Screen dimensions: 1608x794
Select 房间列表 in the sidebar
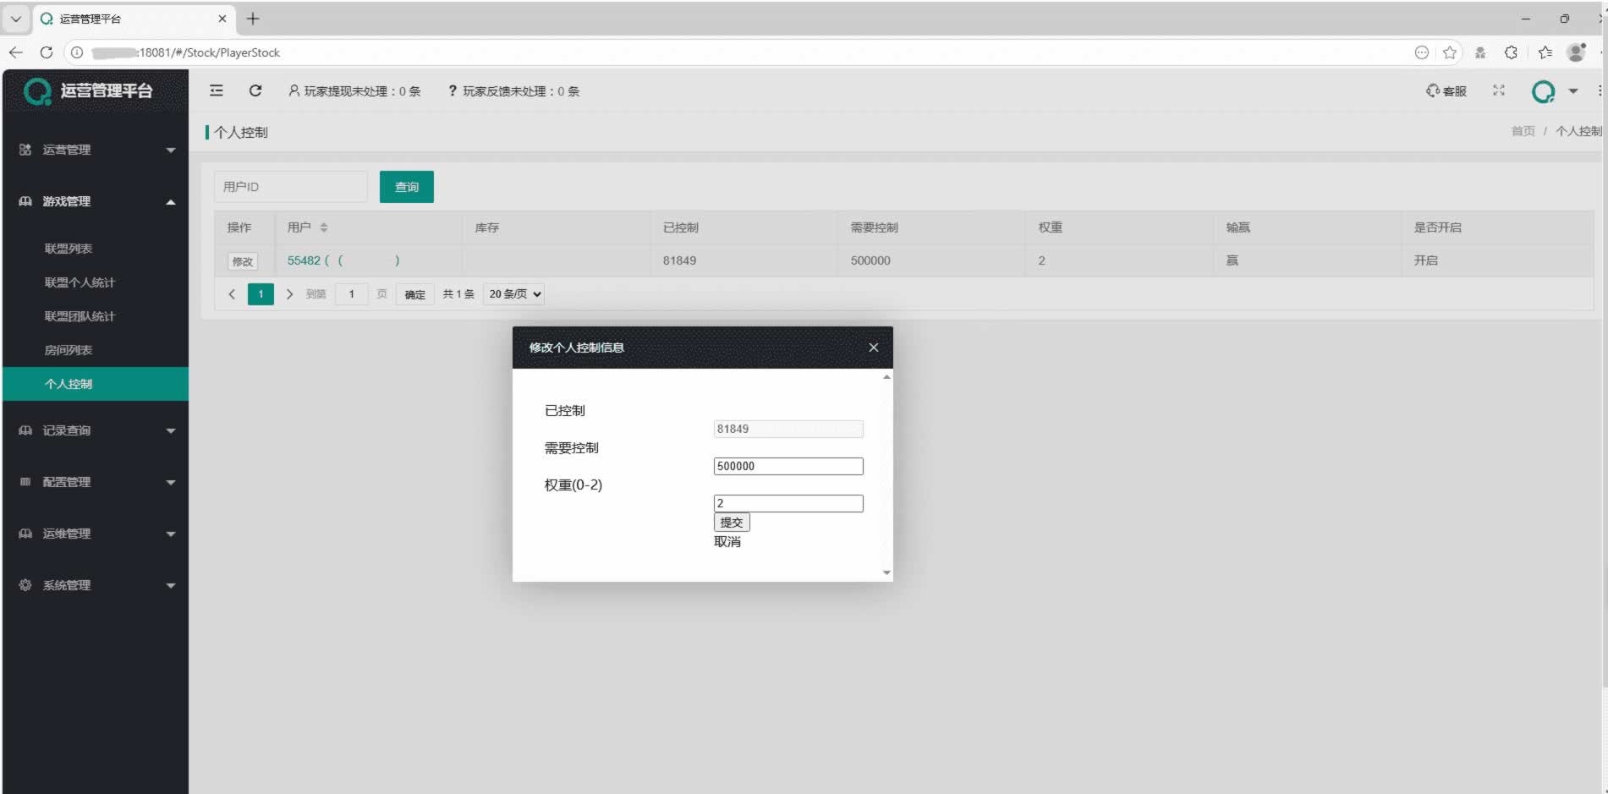tap(69, 350)
